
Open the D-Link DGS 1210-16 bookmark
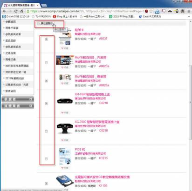coord(16,16)
